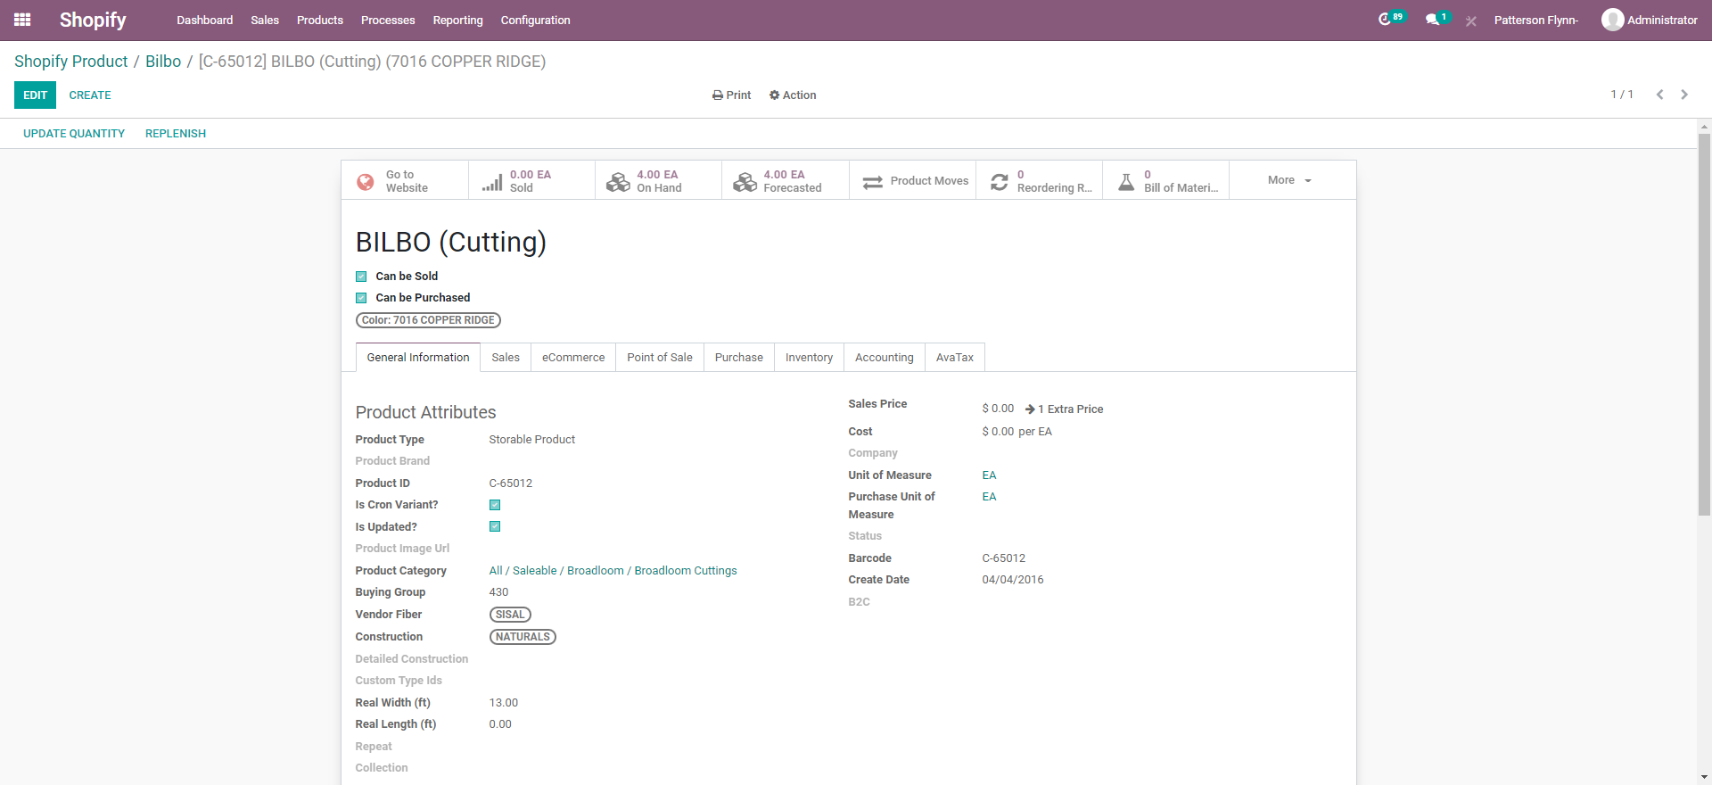Viewport: 1712px width, 785px height.
Task: Open the Reporting top menu
Action: click(458, 20)
